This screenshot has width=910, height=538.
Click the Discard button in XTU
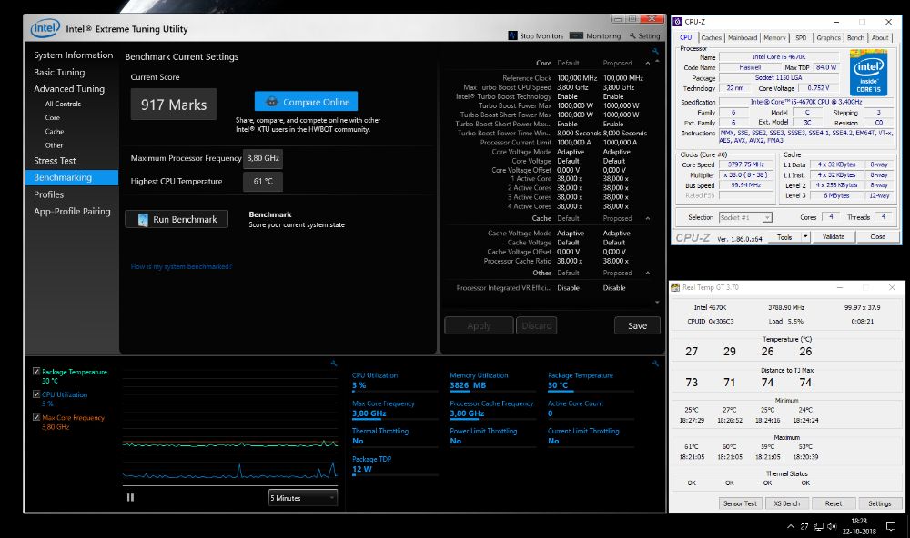536,326
